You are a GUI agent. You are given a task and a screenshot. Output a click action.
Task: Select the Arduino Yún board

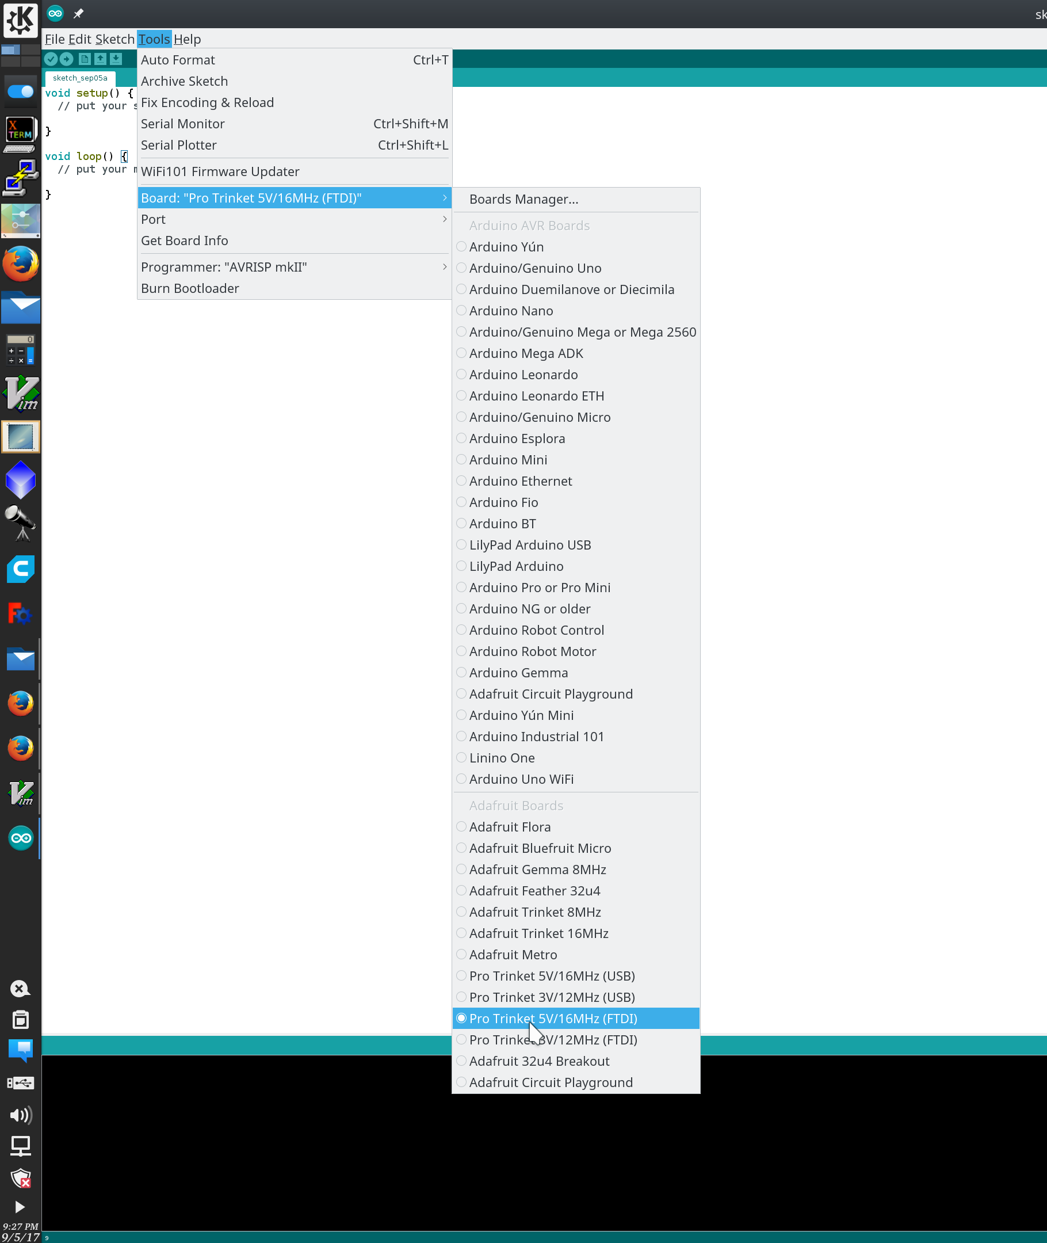click(x=576, y=247)
